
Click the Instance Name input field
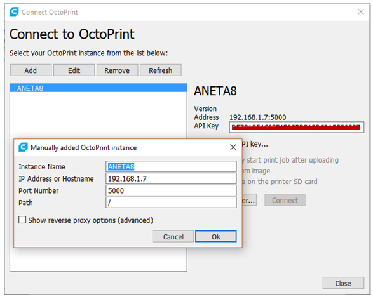coord(171,166)
